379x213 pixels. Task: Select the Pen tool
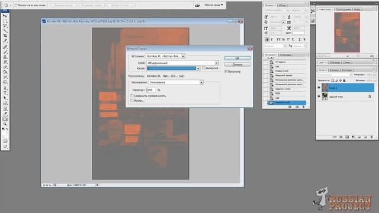point(5,88)
